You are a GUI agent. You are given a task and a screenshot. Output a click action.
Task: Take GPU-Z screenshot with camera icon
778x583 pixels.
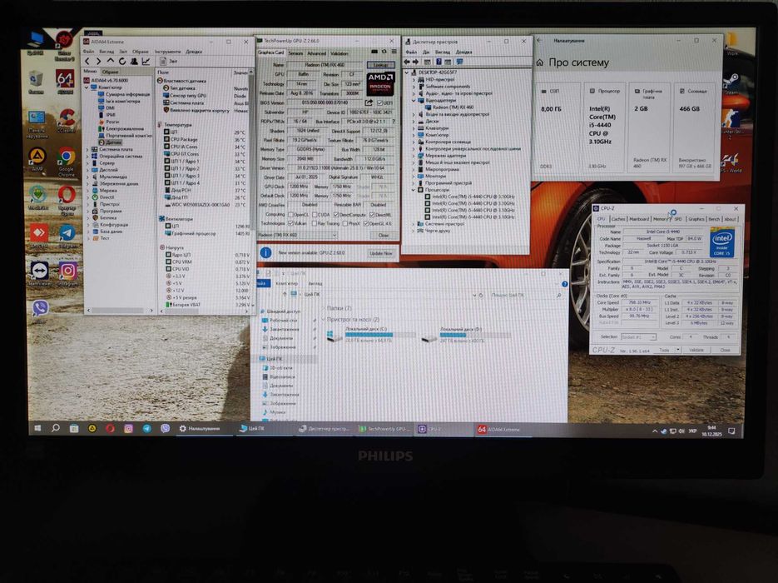coord(374,52)
